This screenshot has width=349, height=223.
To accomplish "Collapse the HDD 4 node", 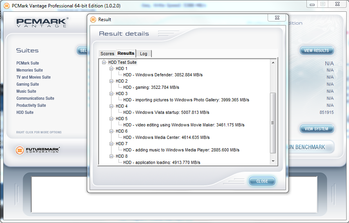I will [x=111, y=106].
